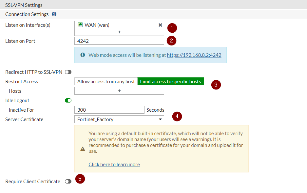The image size is (307, 193).
Task: Click the red marker numbered 5
Action: (x=80, y=179)
